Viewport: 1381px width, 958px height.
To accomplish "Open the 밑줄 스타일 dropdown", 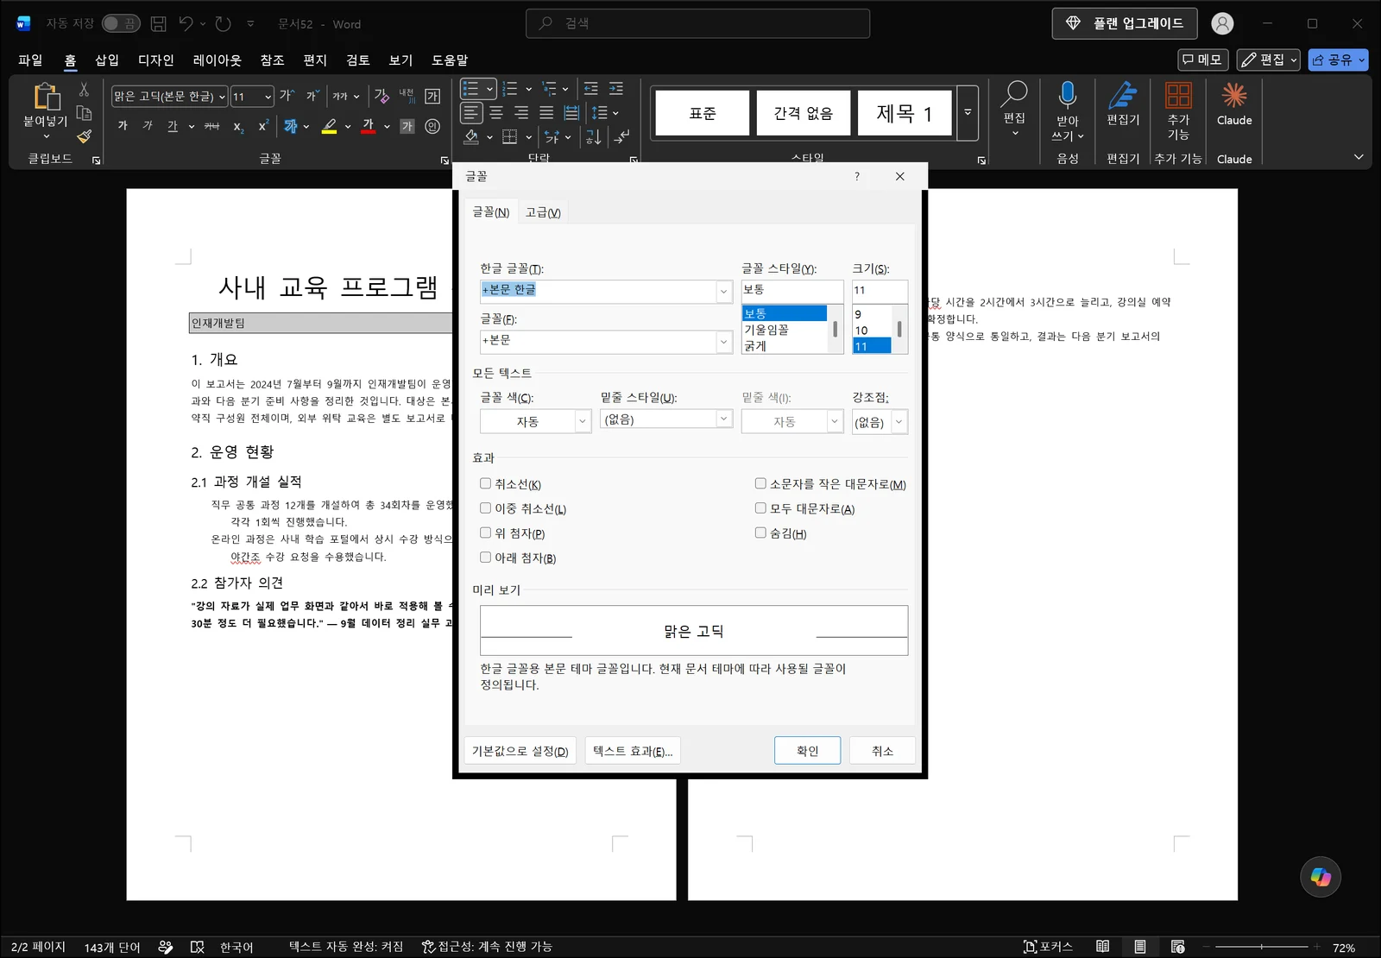I will coord(723,419).
